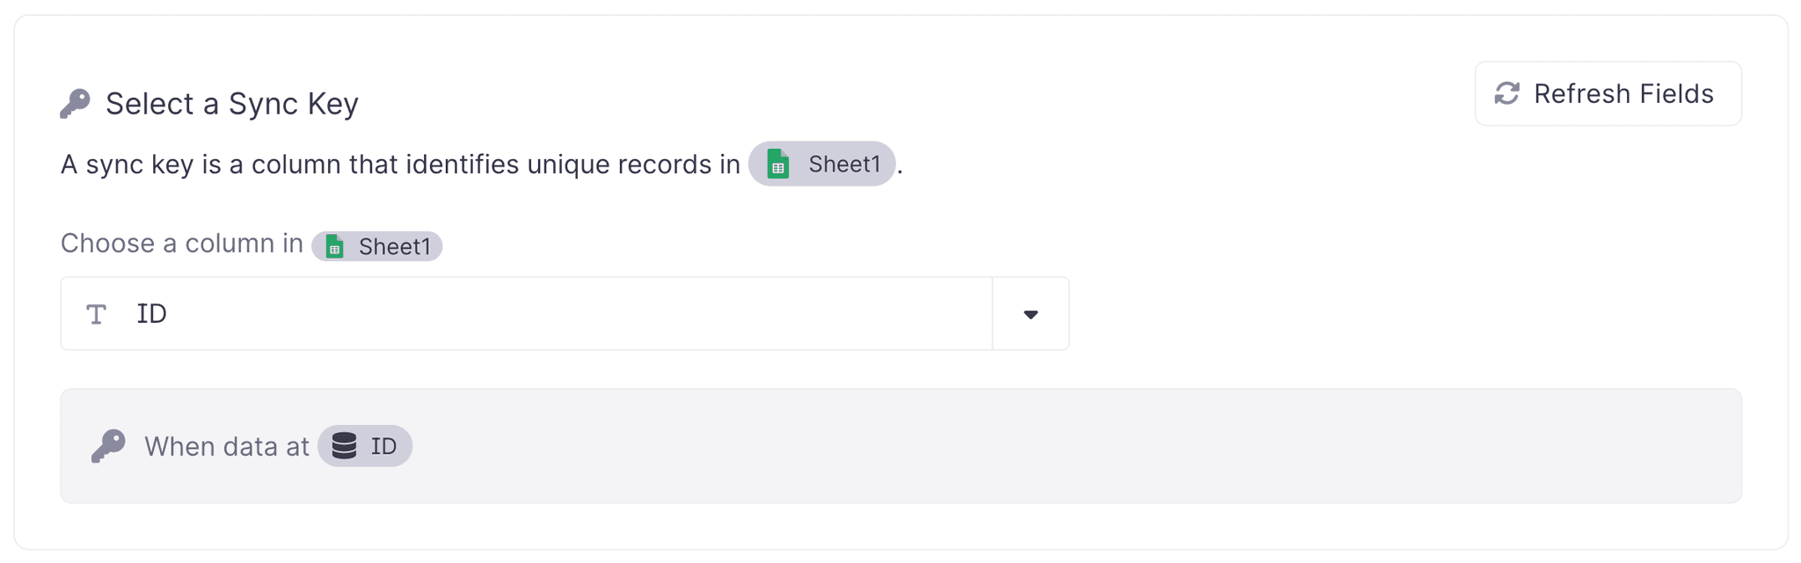Click the text type 'T' icon in ID field
The image size is (1801, 563).
point(97,313)
